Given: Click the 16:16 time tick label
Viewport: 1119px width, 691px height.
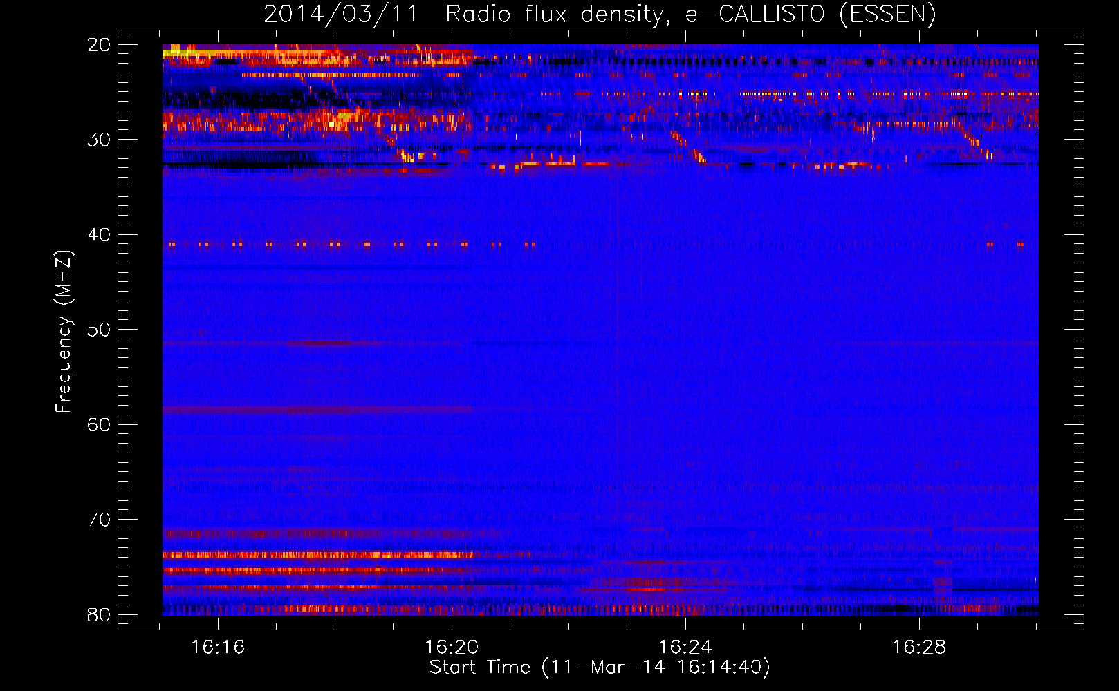Looking at the screenshot, I should tap(218, 647).
